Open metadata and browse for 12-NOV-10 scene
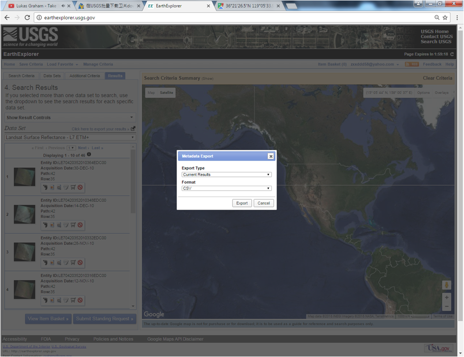The width and height of the screenshot is (464, 357). click(x=59, y=300)
